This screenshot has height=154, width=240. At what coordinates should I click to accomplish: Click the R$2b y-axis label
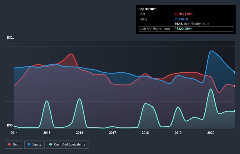click(x=11, y=37)
